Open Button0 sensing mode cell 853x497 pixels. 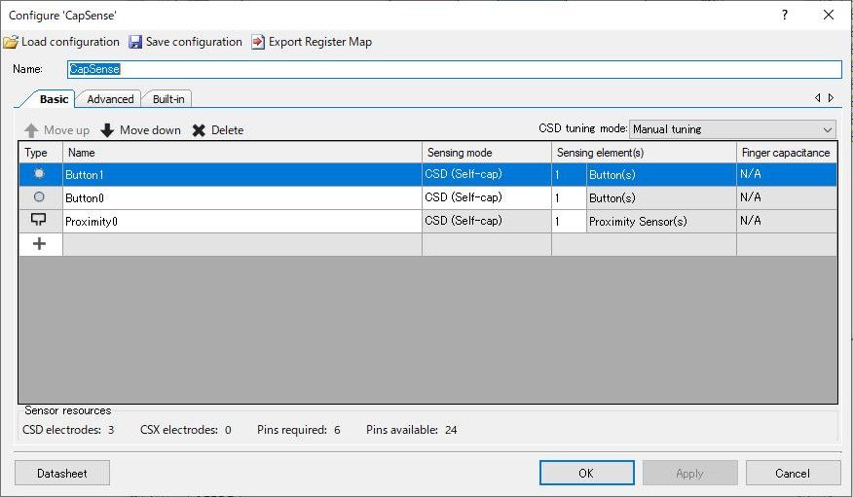pos(486,197)
